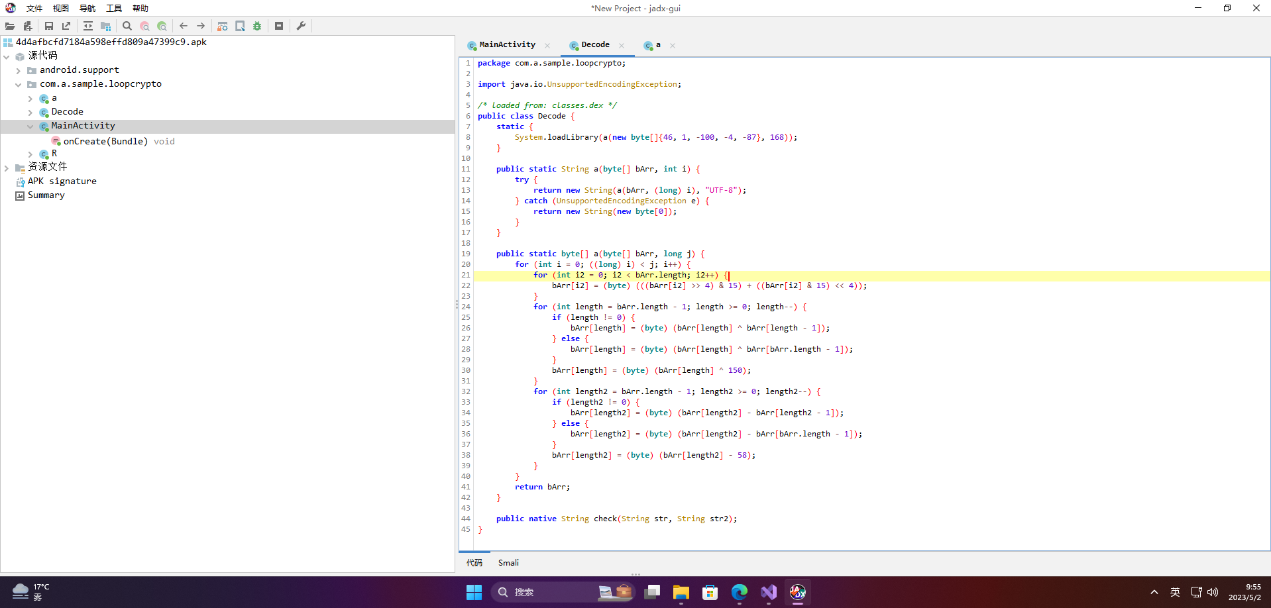Collapse the com.a.sample.loopcrypto package

click(19, 84)
